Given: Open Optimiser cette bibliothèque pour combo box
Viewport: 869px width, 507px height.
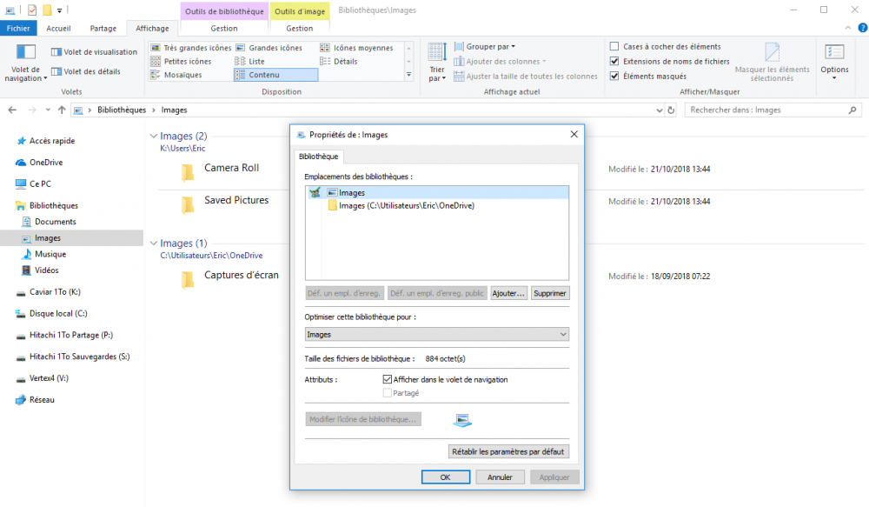Looking at the screenshot, I should pyautogui.click(x=437, y=335).
